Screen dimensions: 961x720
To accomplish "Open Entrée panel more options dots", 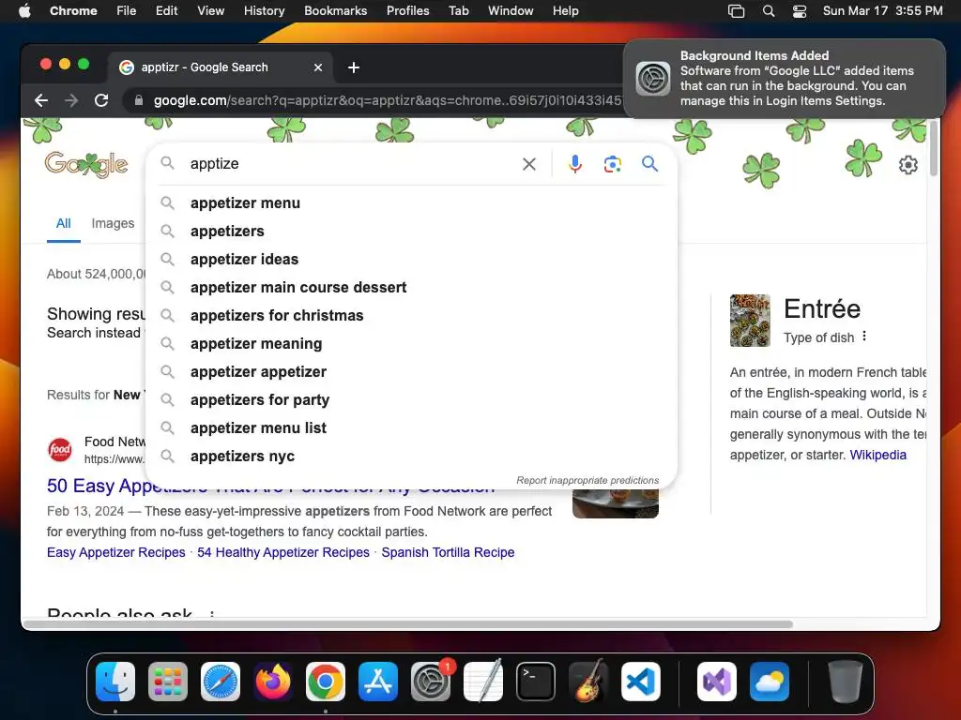I will pos(864,337).
